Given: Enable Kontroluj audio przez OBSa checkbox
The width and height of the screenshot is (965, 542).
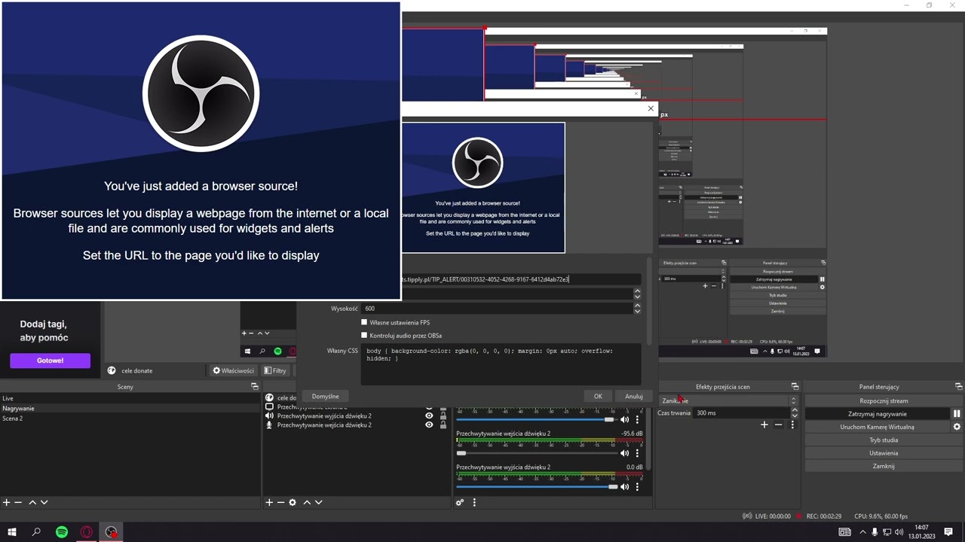Looking at the screenshot, I should click(x=364, y=335).
